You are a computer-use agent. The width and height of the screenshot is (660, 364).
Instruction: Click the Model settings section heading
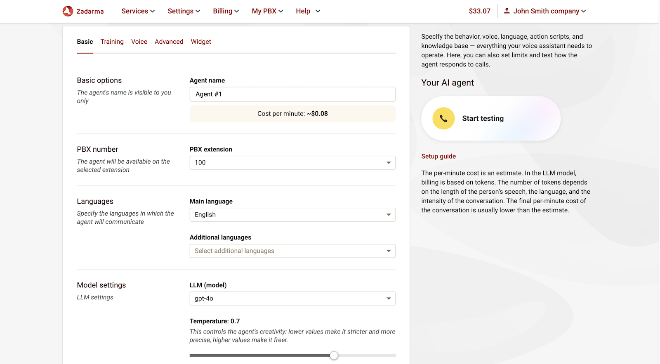click(x=101, y=285)
